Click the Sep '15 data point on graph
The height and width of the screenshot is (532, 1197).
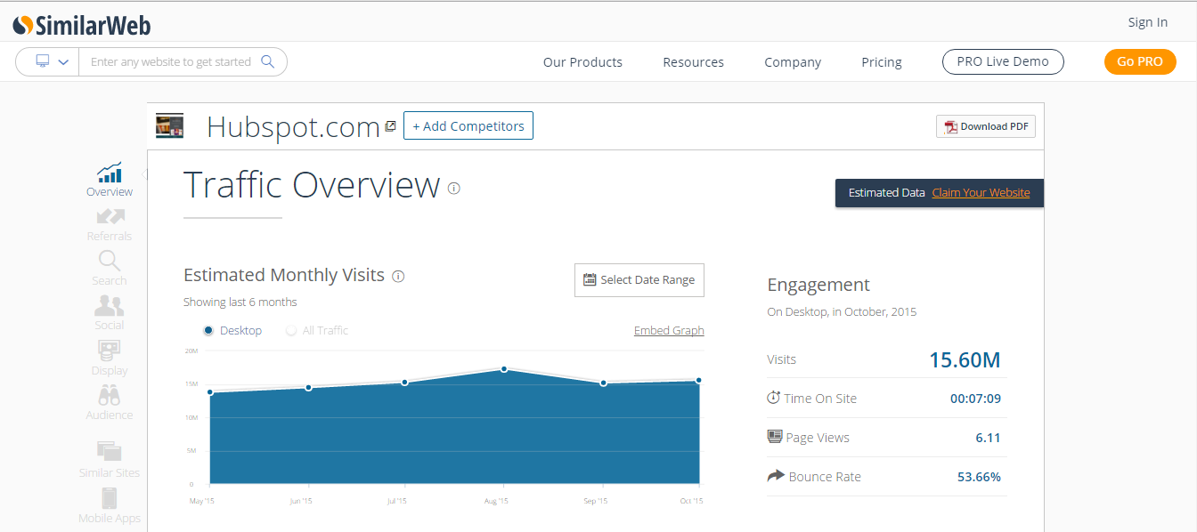click(603, 383)
